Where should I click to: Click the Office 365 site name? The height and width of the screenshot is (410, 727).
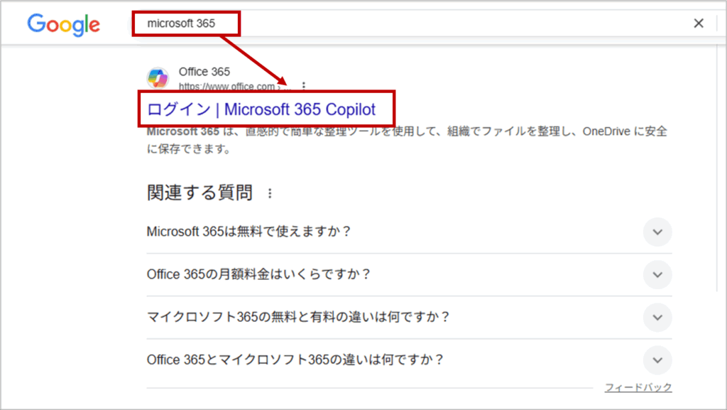point(204,72)
